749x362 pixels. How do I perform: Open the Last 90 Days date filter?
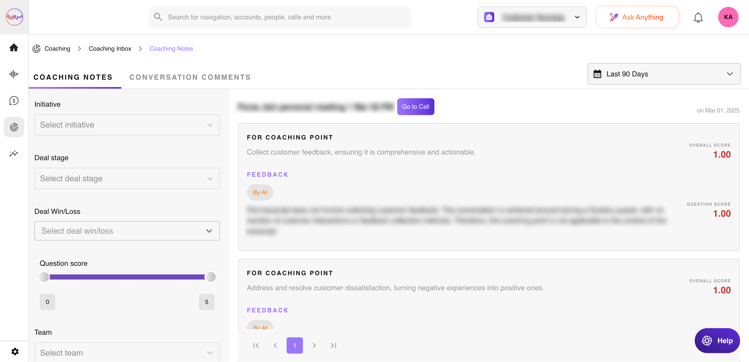pos(664,74)
